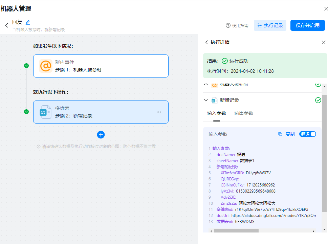The image size is (328, 244).
Task: Select the 群内事件 step 1 card
Action: click(x=101, y=66)
